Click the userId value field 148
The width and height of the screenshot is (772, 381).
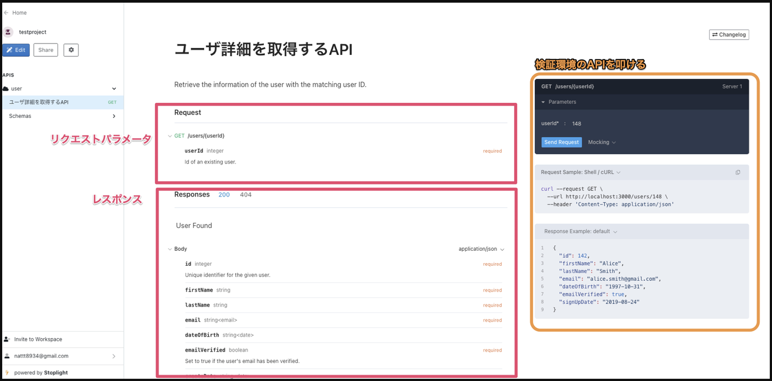577,124
